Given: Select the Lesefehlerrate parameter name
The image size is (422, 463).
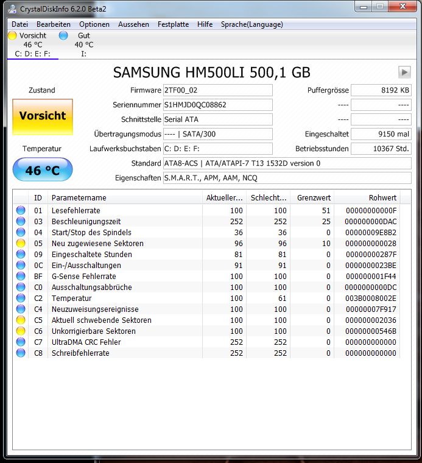Looking at the screenshot, I should (76, 210).
